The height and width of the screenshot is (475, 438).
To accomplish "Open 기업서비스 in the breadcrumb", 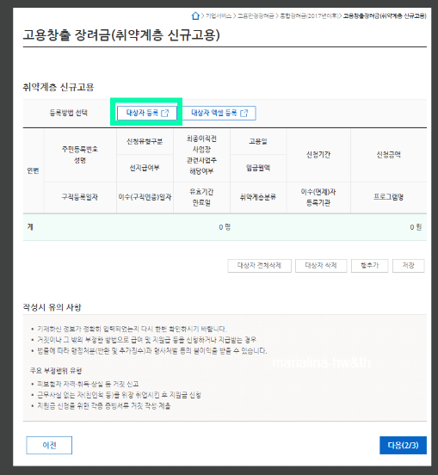I will [x=219, y=15].
